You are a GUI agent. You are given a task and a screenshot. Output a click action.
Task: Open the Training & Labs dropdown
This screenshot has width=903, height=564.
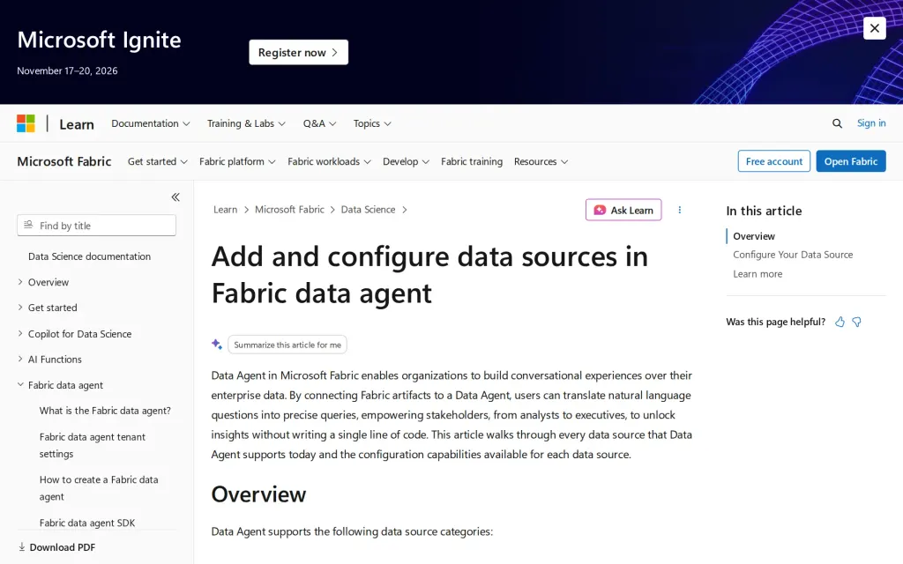(246, 123)
